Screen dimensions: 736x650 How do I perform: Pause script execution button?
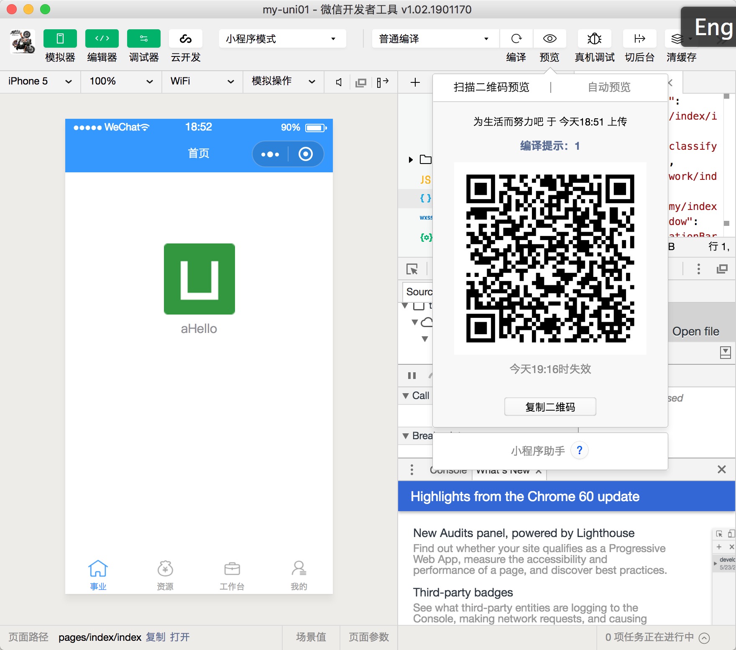pos(412,376)
